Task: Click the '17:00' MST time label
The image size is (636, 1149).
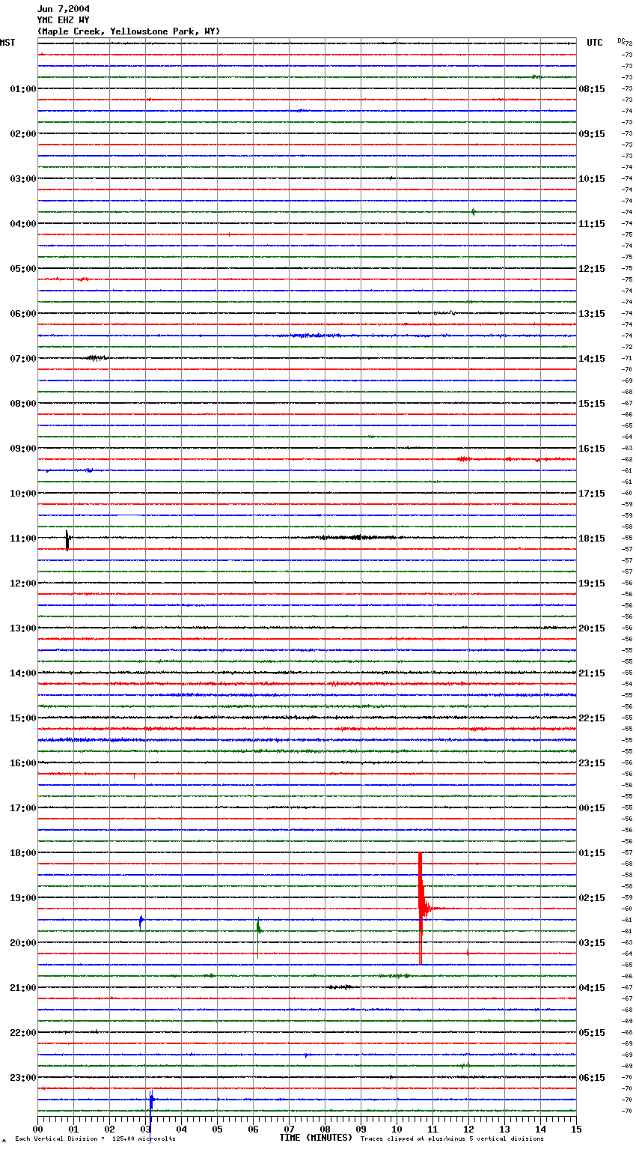Action: pos(23,808)
